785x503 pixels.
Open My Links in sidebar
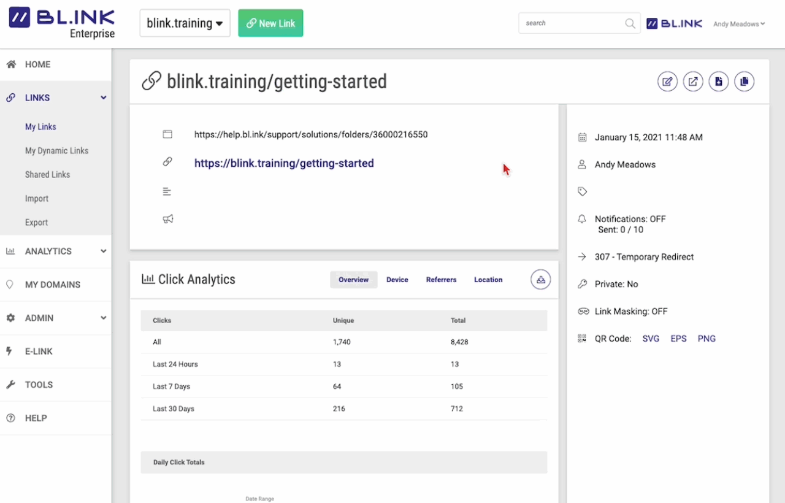click(40, 127)
